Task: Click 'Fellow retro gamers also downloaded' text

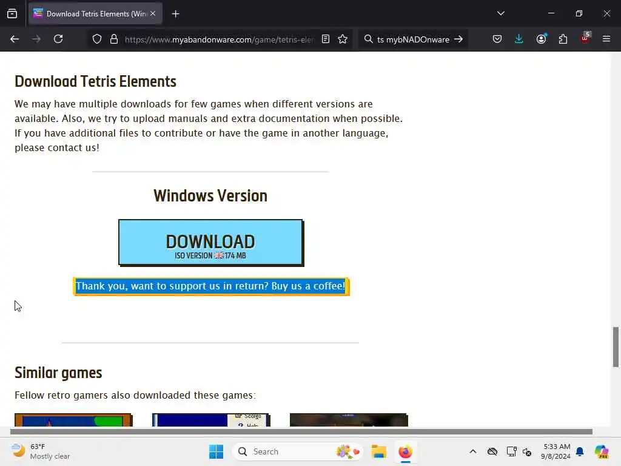Action: (x=135, y=395)
